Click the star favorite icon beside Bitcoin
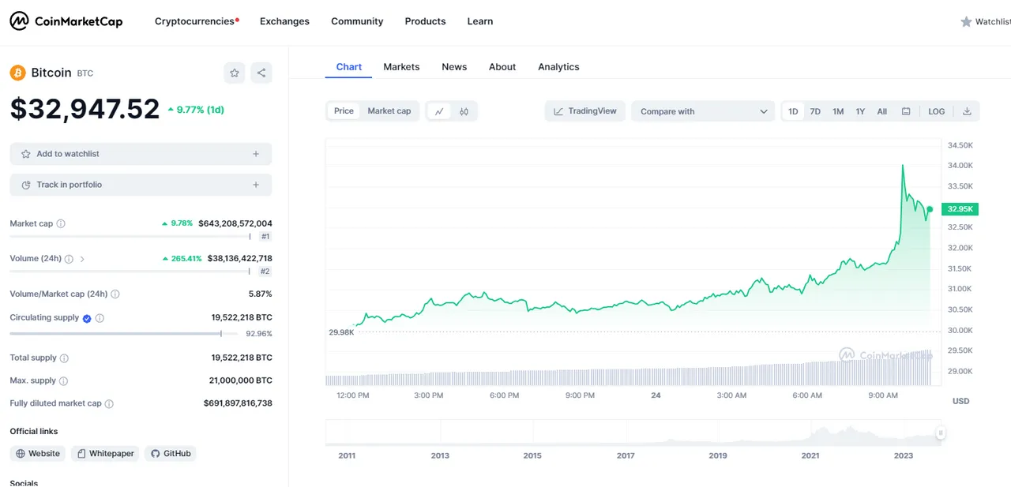1011x487 pixels. pos(235,73)
